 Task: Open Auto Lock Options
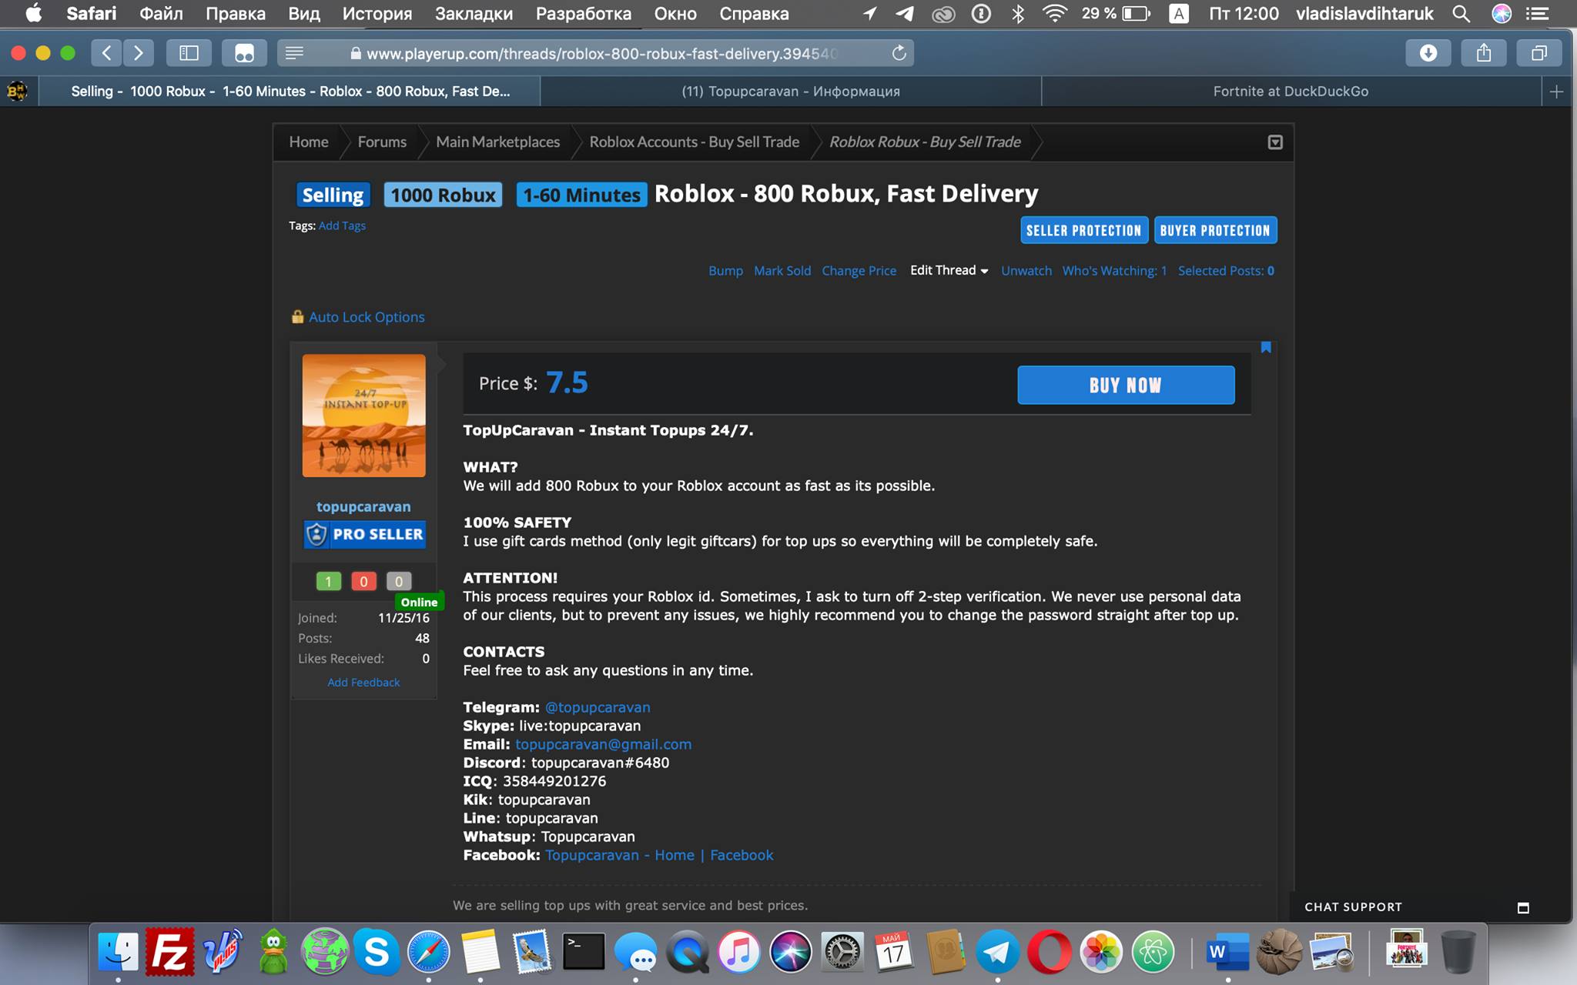click(367, 317)
